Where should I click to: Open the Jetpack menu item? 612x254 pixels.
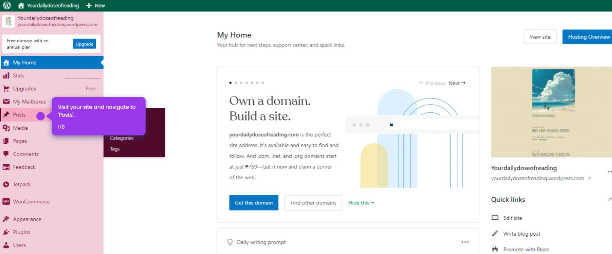coord(52,185)
